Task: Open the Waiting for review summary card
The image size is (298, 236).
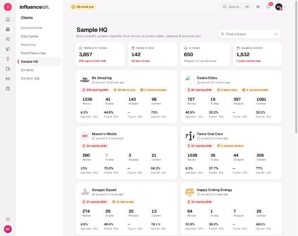Action: coord(100,54)
